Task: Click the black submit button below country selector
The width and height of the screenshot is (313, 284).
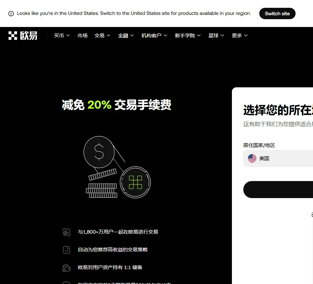Action: (x=278, y=190)
